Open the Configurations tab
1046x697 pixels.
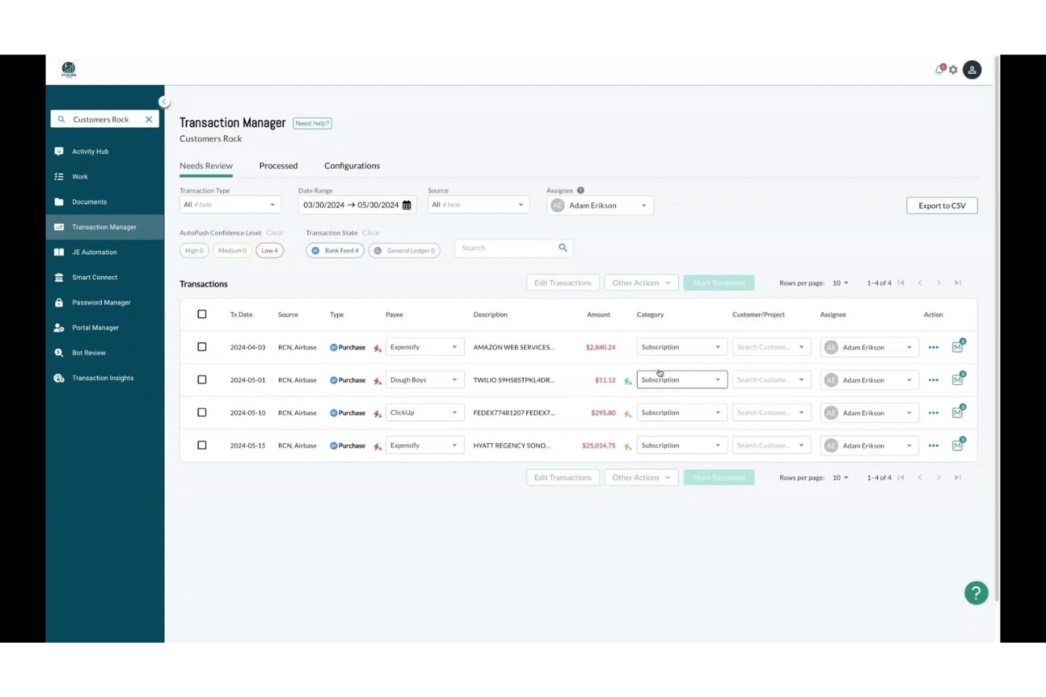point(352,165)
